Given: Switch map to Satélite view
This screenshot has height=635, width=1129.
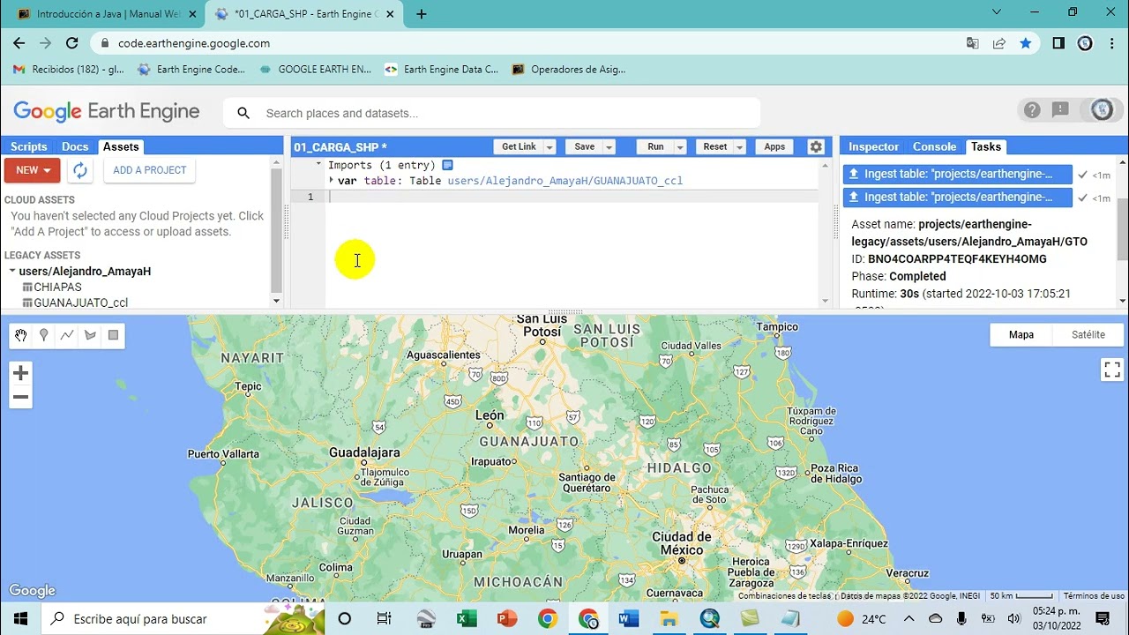Looking at the screenshot, I should click(1088, 335).
